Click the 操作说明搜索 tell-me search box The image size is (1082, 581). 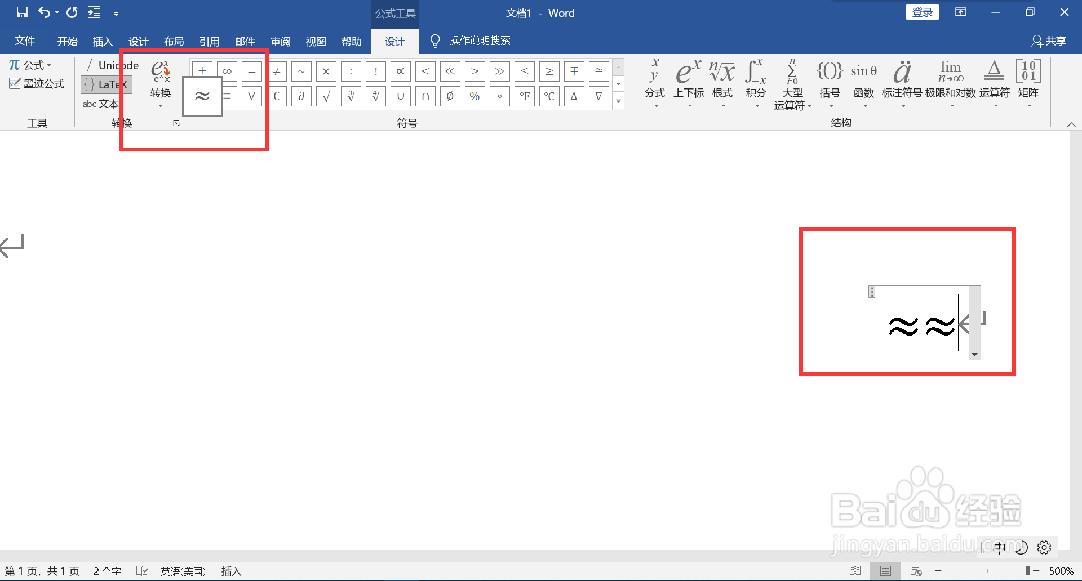(471, 41)
